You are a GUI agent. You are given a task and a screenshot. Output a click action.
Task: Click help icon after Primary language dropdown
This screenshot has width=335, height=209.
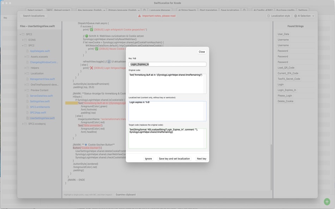click(x=145, y=10)
